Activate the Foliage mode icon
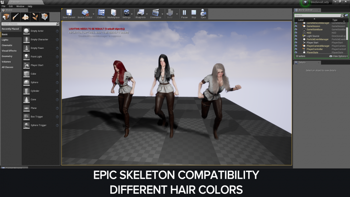The height and width of the screenshot is (197, 350). tap(35, 17)
